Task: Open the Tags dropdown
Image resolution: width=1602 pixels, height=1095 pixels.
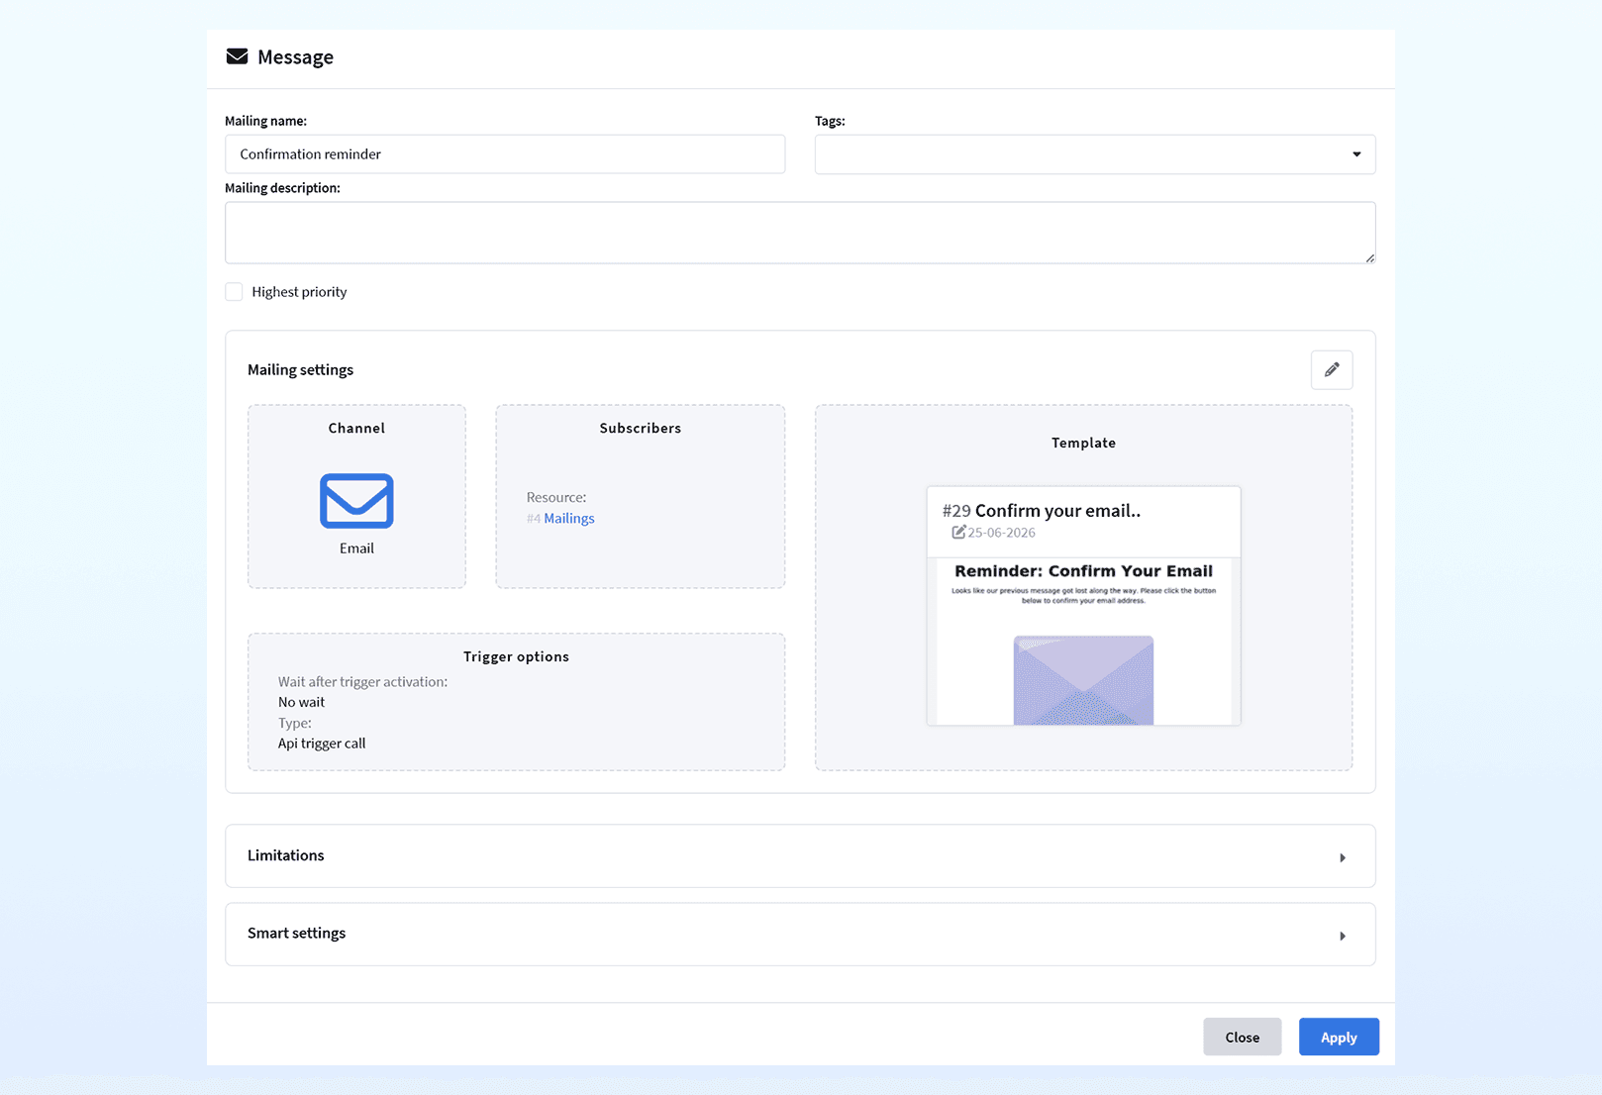Action: 1095,154
